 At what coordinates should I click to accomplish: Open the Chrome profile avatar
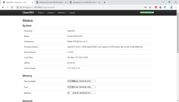click(171, 7)
